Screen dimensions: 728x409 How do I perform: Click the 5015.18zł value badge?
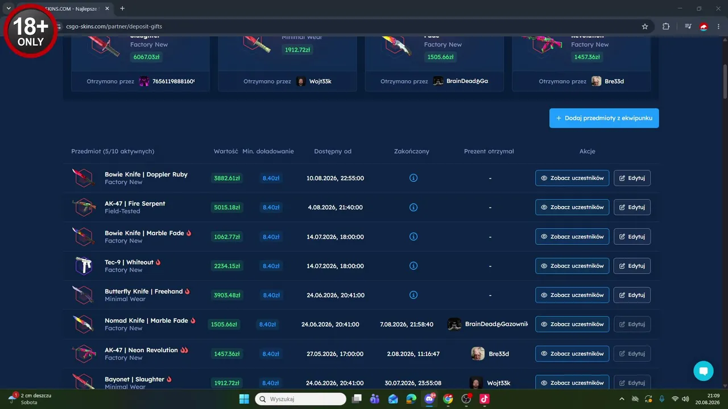click(x=227, y=207)
